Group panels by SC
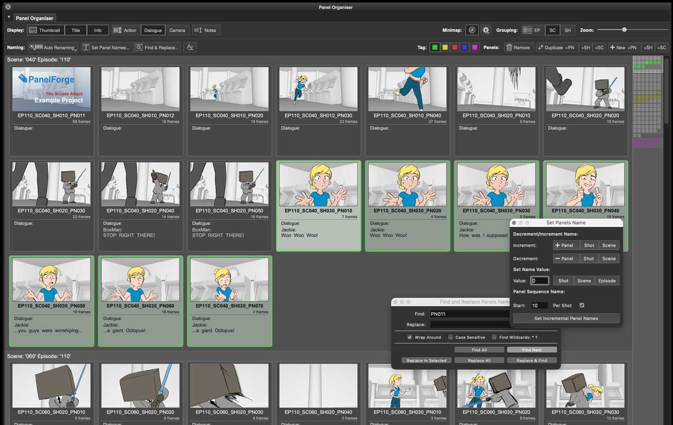Image resolution: width=673 pixels, height=425 pixels. (x=552, y=30)
